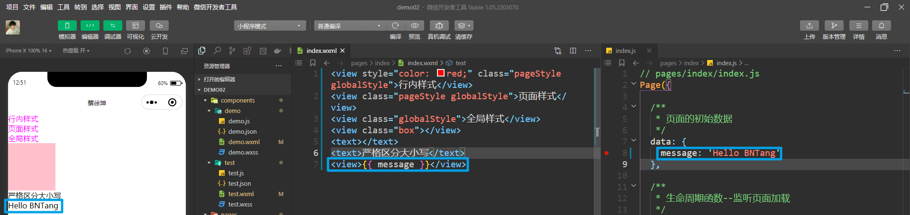Toggle the 模拟器 simulator panel button
910x215 pixels.
[67, 26]
